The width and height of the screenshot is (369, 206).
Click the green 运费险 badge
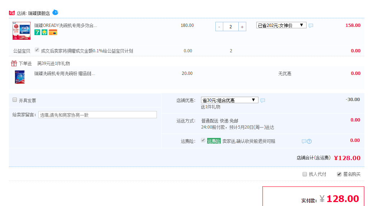(x=214, y=141)
